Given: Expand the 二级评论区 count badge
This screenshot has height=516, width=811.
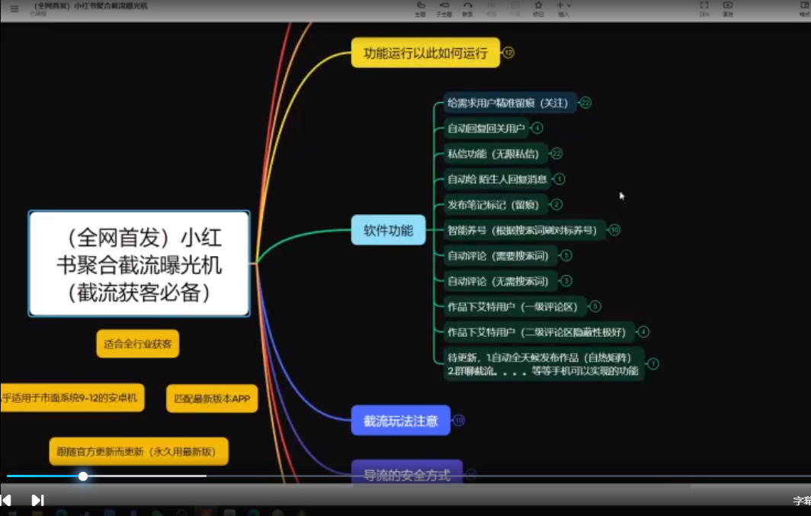Looking at the screenshot, I should (x=643, y=332).
